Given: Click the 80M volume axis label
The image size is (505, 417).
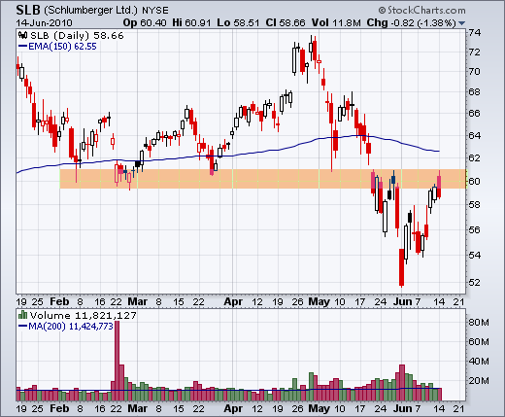Looking at the screenshot, I should 479,323.
